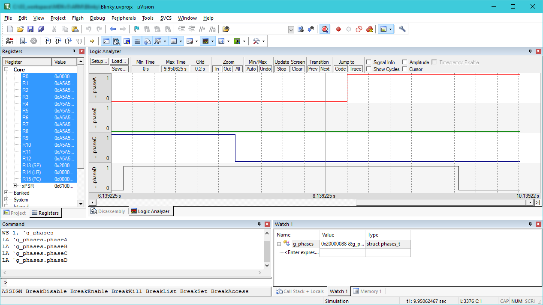Click Step Into code icon
Image resolution: width=543 pixels, height=305 pixels.
(x=48, y=41)
